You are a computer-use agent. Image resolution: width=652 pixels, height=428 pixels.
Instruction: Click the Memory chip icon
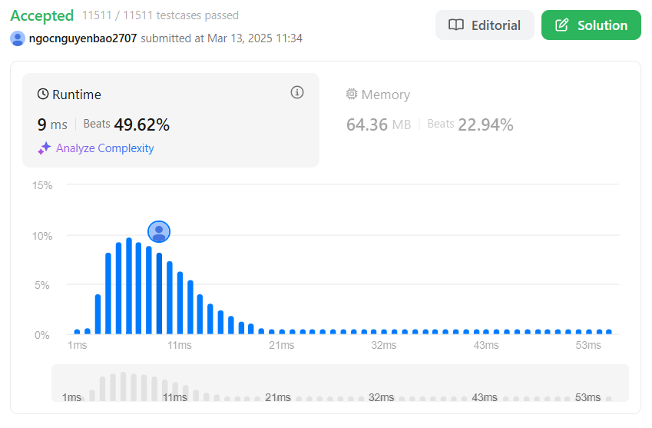tap(352, 94)
